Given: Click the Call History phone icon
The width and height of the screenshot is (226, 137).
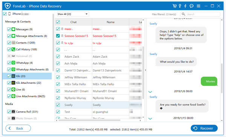Looking at the screenshot, I should [14, 49].
